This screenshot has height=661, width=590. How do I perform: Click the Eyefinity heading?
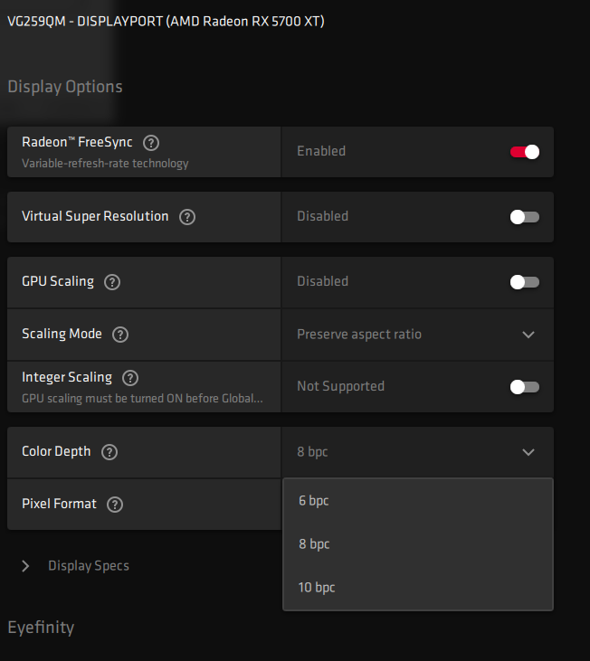coord(41,628)
